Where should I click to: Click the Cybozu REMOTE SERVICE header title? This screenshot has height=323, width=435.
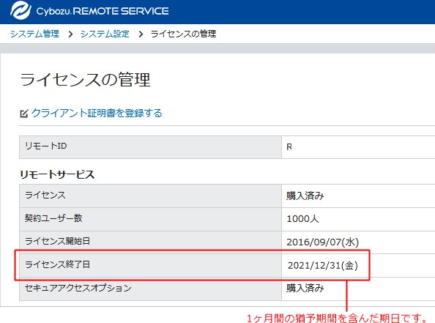[x=103, y=11]
